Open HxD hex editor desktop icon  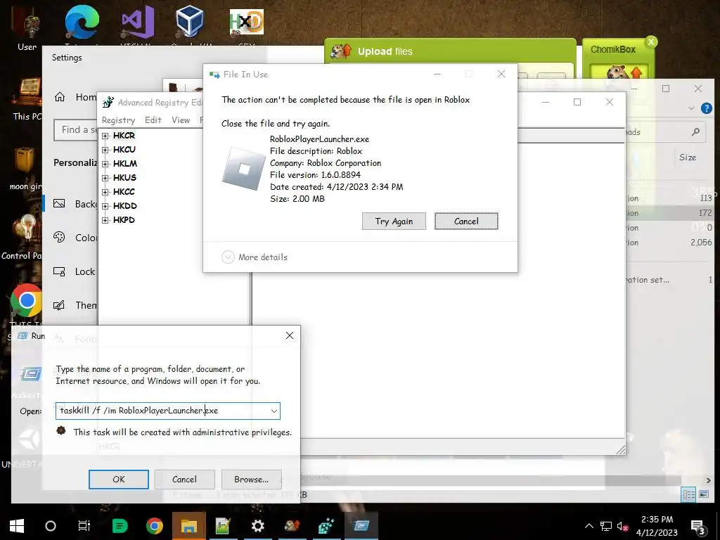click(x=247, y=22)
